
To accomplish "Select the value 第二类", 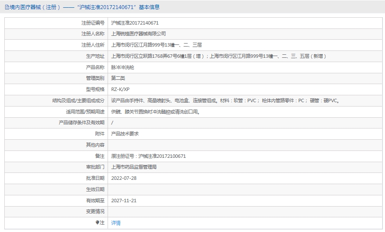I will pyautogui.click(x=118, y=78).
